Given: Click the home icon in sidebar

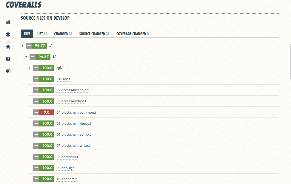Looking at the screenshot, I should point(8,22).
